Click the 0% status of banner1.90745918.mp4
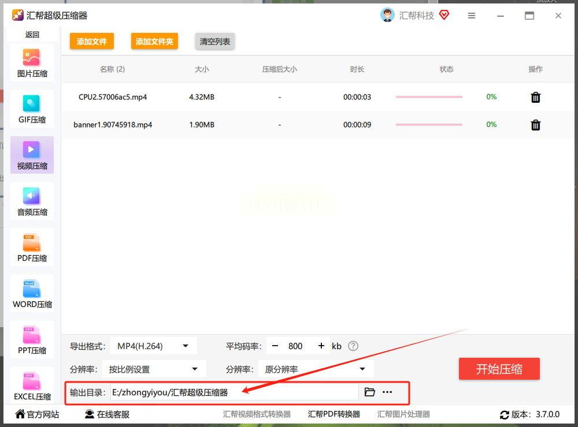 [491, 125]
